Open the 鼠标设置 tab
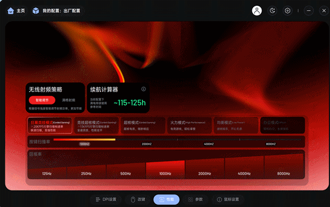 227,199
